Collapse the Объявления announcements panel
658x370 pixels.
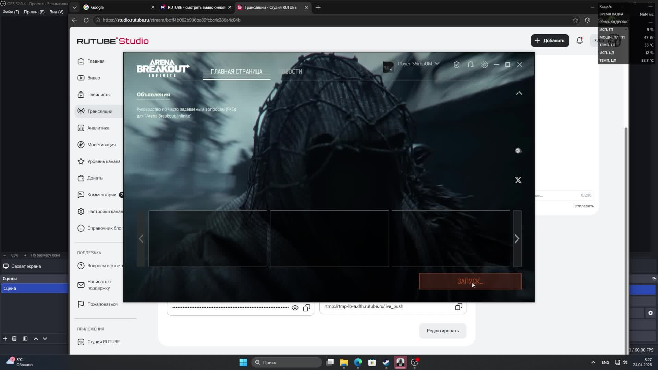pos(519,93)
